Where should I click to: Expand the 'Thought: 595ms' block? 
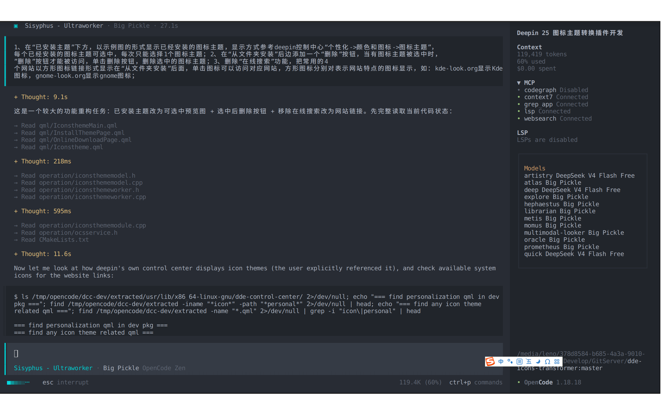click(x=43, y=211)
